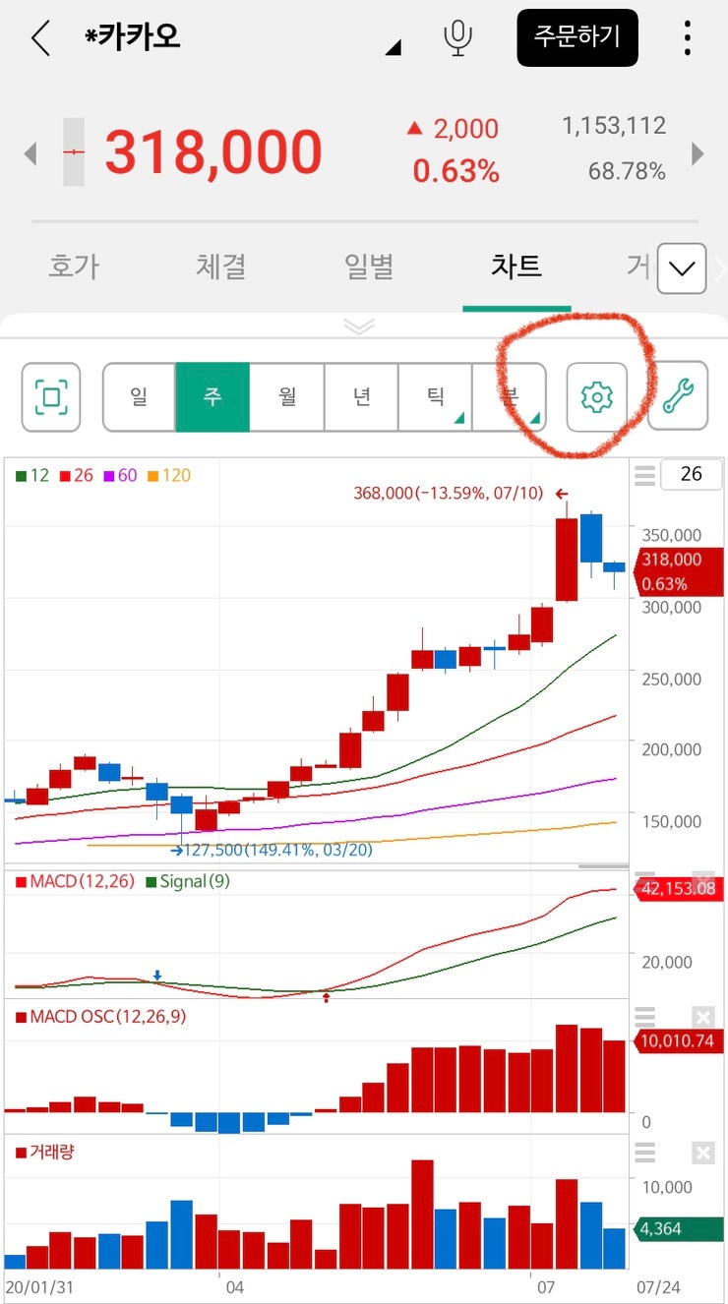Tap the microphone voice search icon

(x=456, y=38)
